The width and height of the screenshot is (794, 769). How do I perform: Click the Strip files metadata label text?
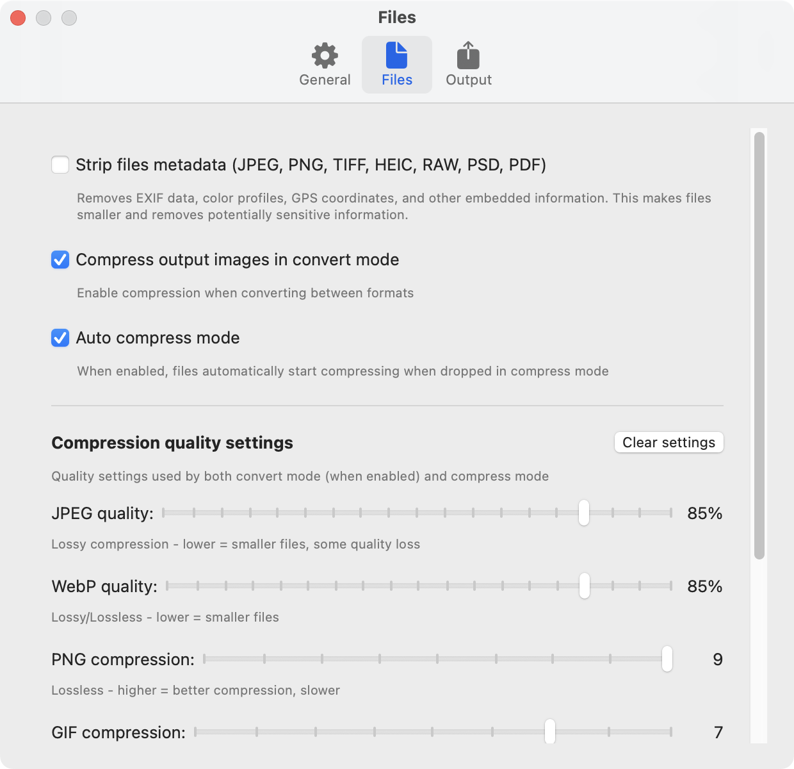[311, 165]
